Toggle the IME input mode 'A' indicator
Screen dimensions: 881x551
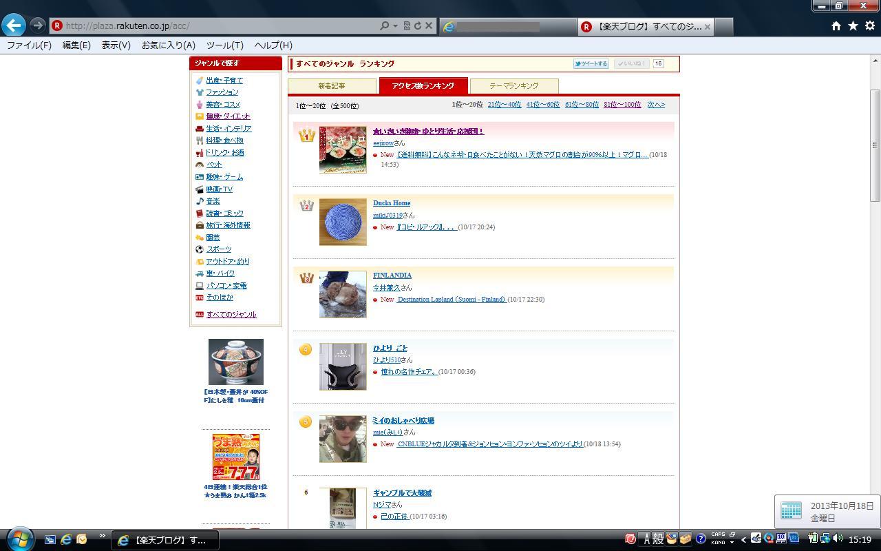(x=647, y=539)
